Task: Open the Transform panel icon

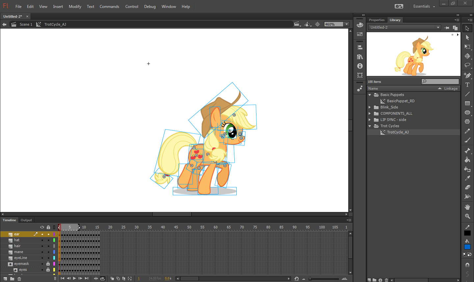Action: coord(360,75)
